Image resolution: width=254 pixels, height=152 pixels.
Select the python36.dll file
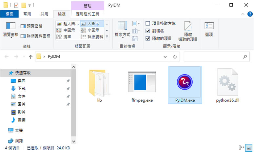click(x=227, y=85)
